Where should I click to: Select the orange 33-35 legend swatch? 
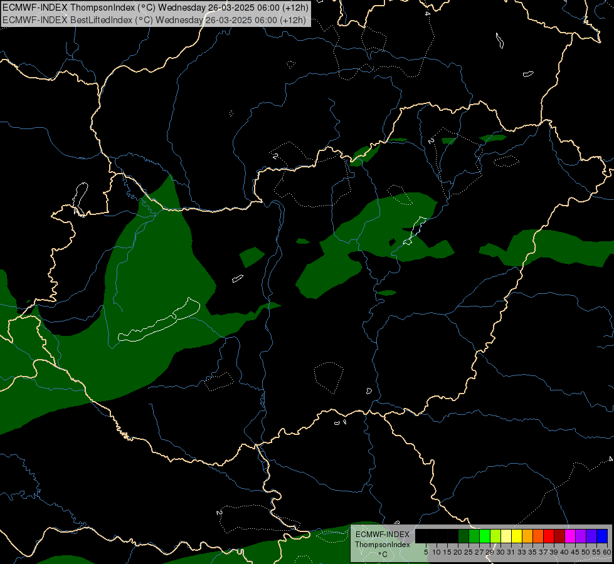tap(527, 536)
